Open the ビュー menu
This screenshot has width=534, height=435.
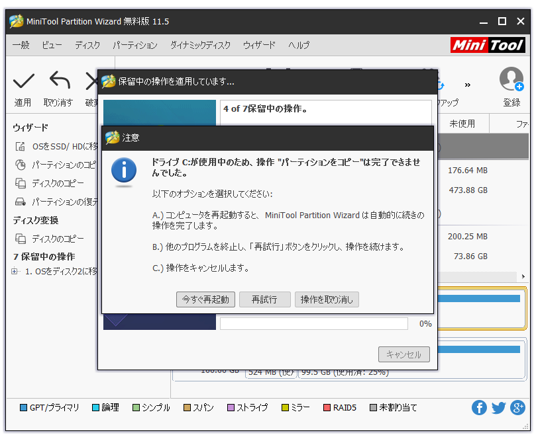[52, 45]
